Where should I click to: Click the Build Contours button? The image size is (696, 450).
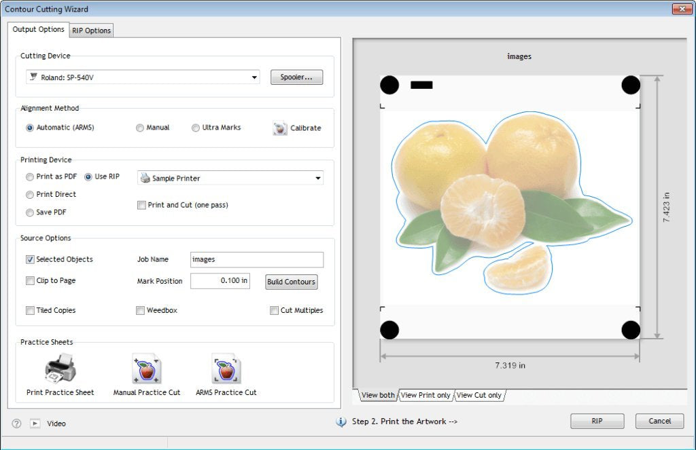pos(291,282)
